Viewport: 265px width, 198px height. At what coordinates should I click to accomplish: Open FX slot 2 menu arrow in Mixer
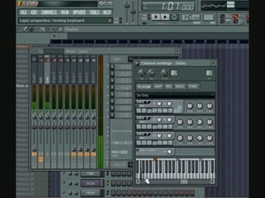coord(112,74)
